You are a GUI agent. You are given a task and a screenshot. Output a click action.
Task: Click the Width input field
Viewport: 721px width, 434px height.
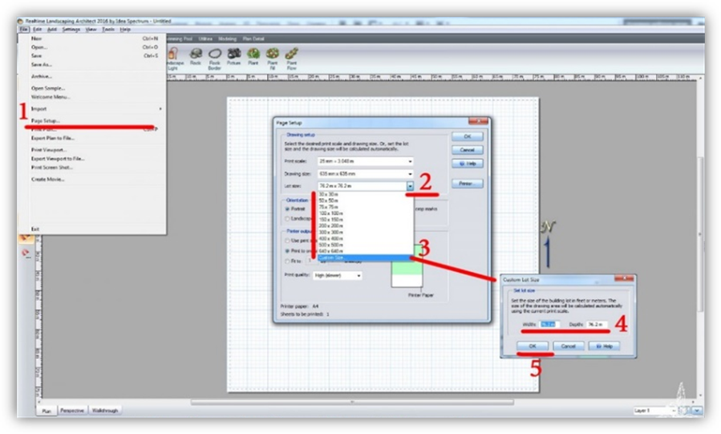[549, 325]
